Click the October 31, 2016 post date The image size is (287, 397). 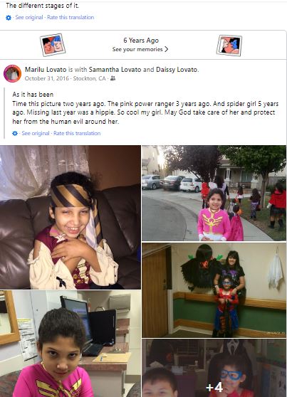[47, 78]
